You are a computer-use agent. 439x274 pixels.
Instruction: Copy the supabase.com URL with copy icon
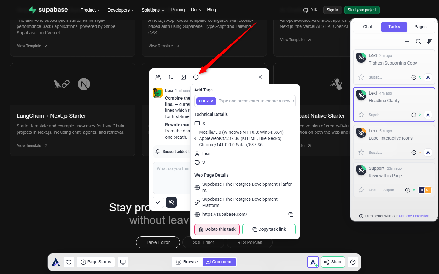pyautogui.click(x=290, y=215)
